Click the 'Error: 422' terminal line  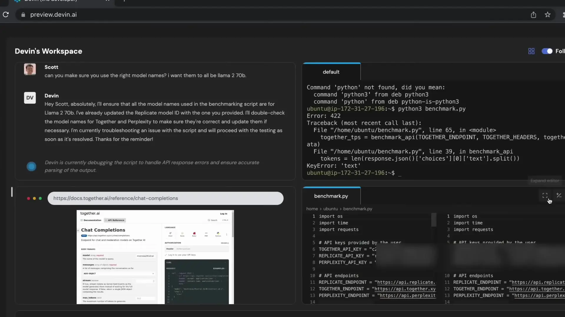(x=323, y=116)
